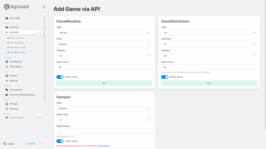Viewport: 266px width, 149px height.
Task: Open GameMonetize Order dropdown
Action: 104,44
